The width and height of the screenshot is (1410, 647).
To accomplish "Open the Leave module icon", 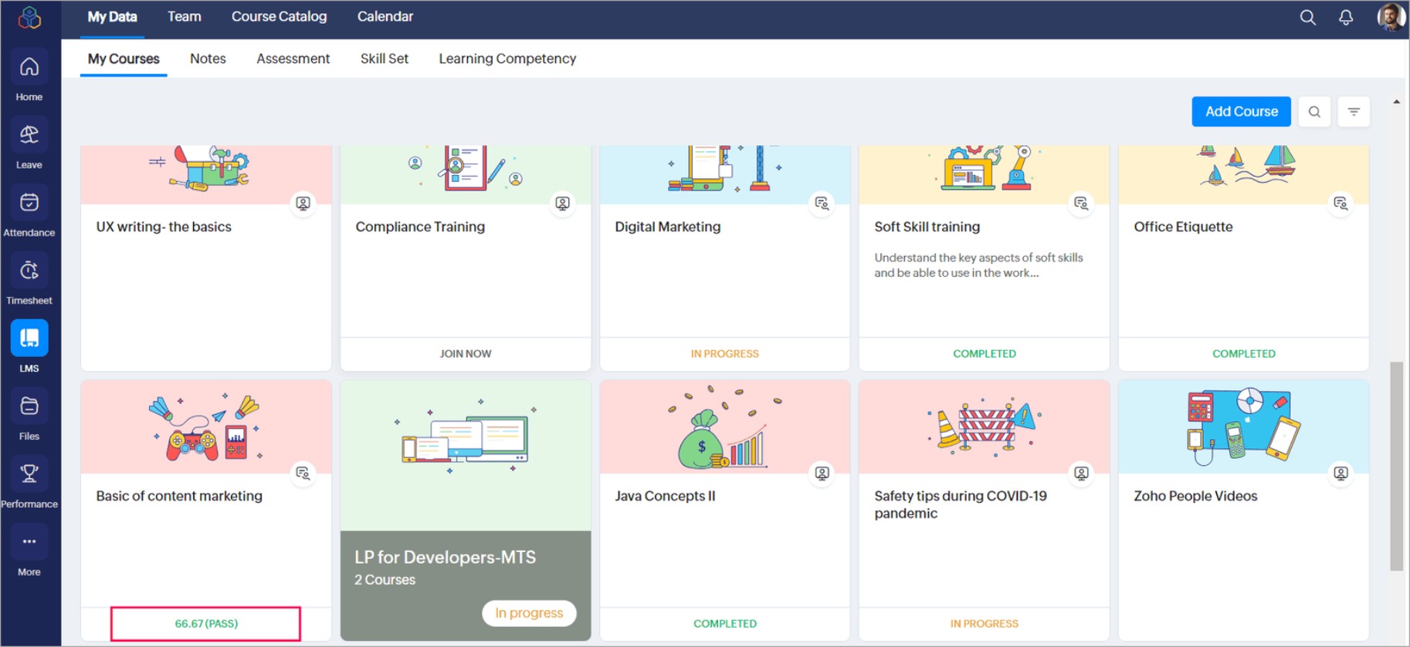I will (x=29, y=135).
